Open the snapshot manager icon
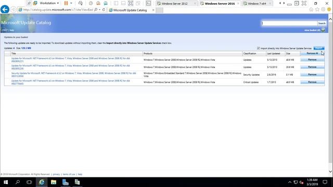This screenshot has height=187, width=333. click(x=106, y=3)
